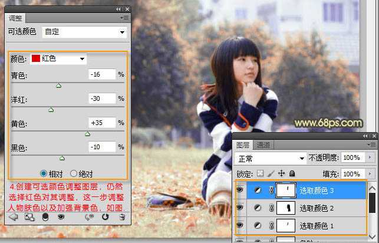Click the red color swatch beside 红色

36,58
